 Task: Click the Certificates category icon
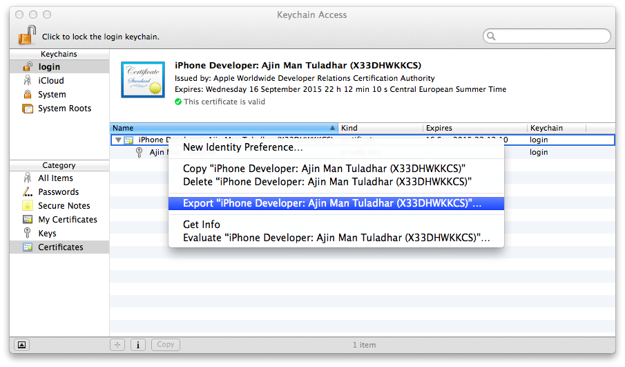(x=28, y=247)
